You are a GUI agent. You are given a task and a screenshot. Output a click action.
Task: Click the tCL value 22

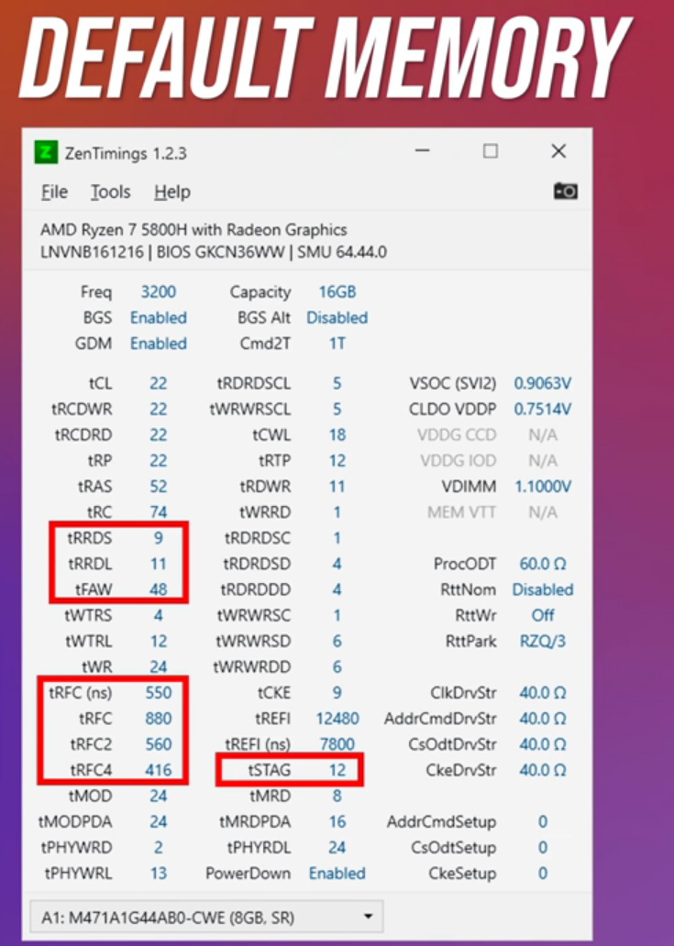158,384
